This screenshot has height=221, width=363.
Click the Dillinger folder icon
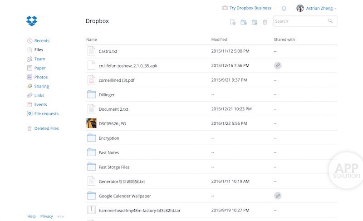(92, 94)
